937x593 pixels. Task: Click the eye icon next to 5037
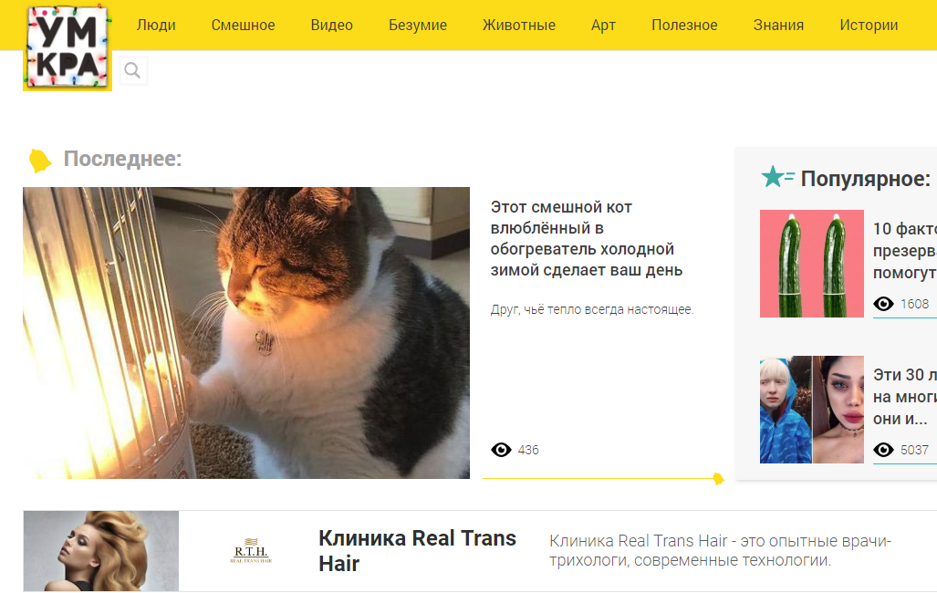pos(883,450)
